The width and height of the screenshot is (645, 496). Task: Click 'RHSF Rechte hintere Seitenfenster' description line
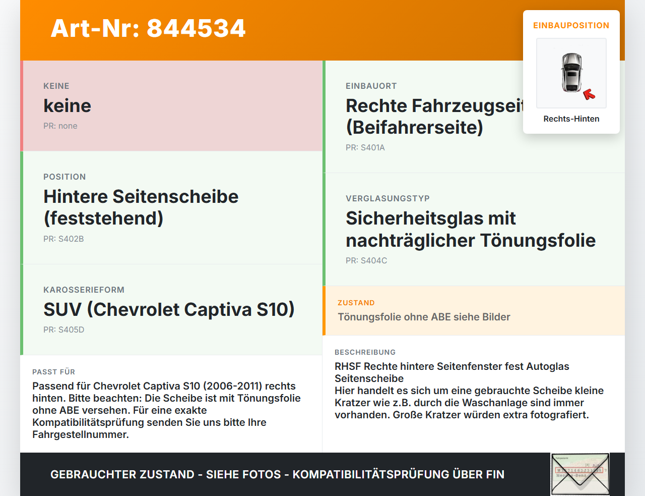(x=452, y=372)
